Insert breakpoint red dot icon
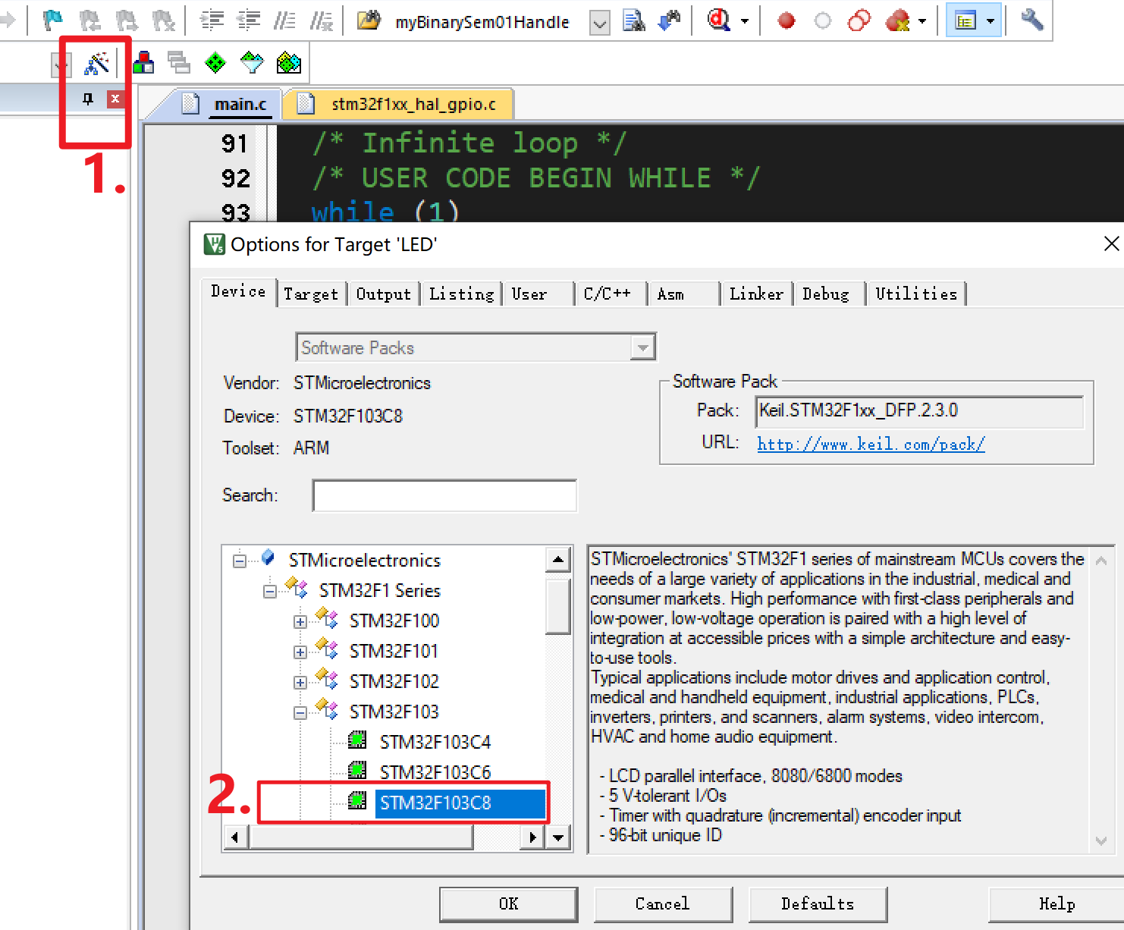The image size is (1124, 930). [787, 20]
